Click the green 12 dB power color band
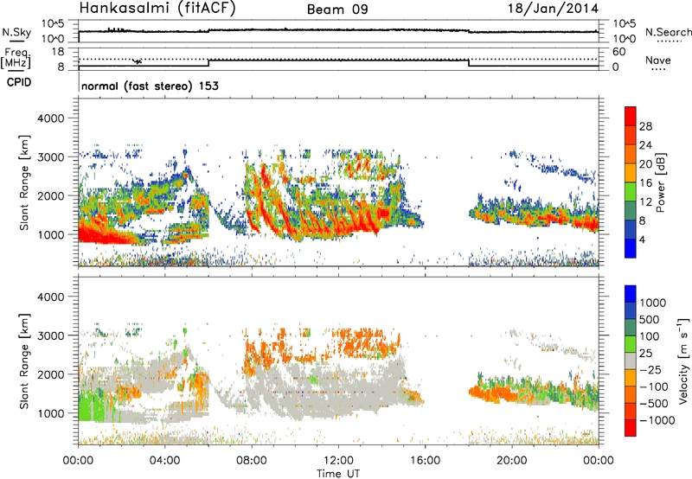 631,192
